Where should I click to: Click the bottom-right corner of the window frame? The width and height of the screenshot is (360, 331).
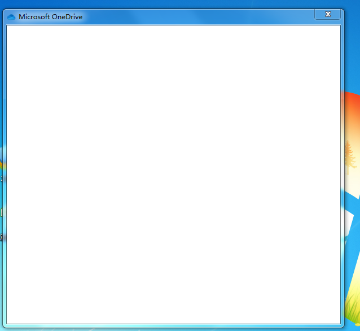(343, 326)
